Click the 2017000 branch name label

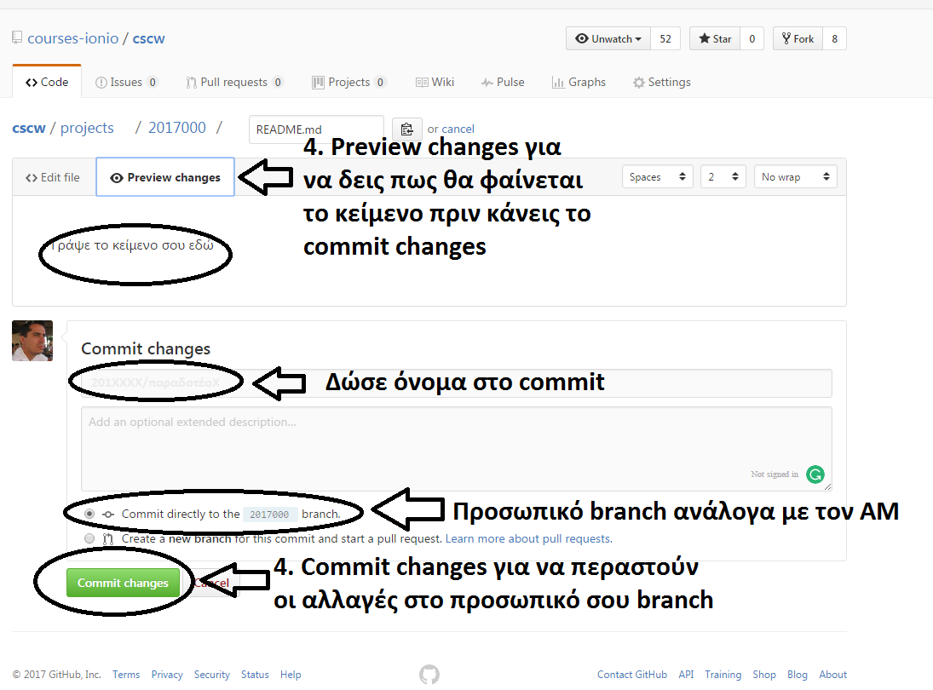269,515
